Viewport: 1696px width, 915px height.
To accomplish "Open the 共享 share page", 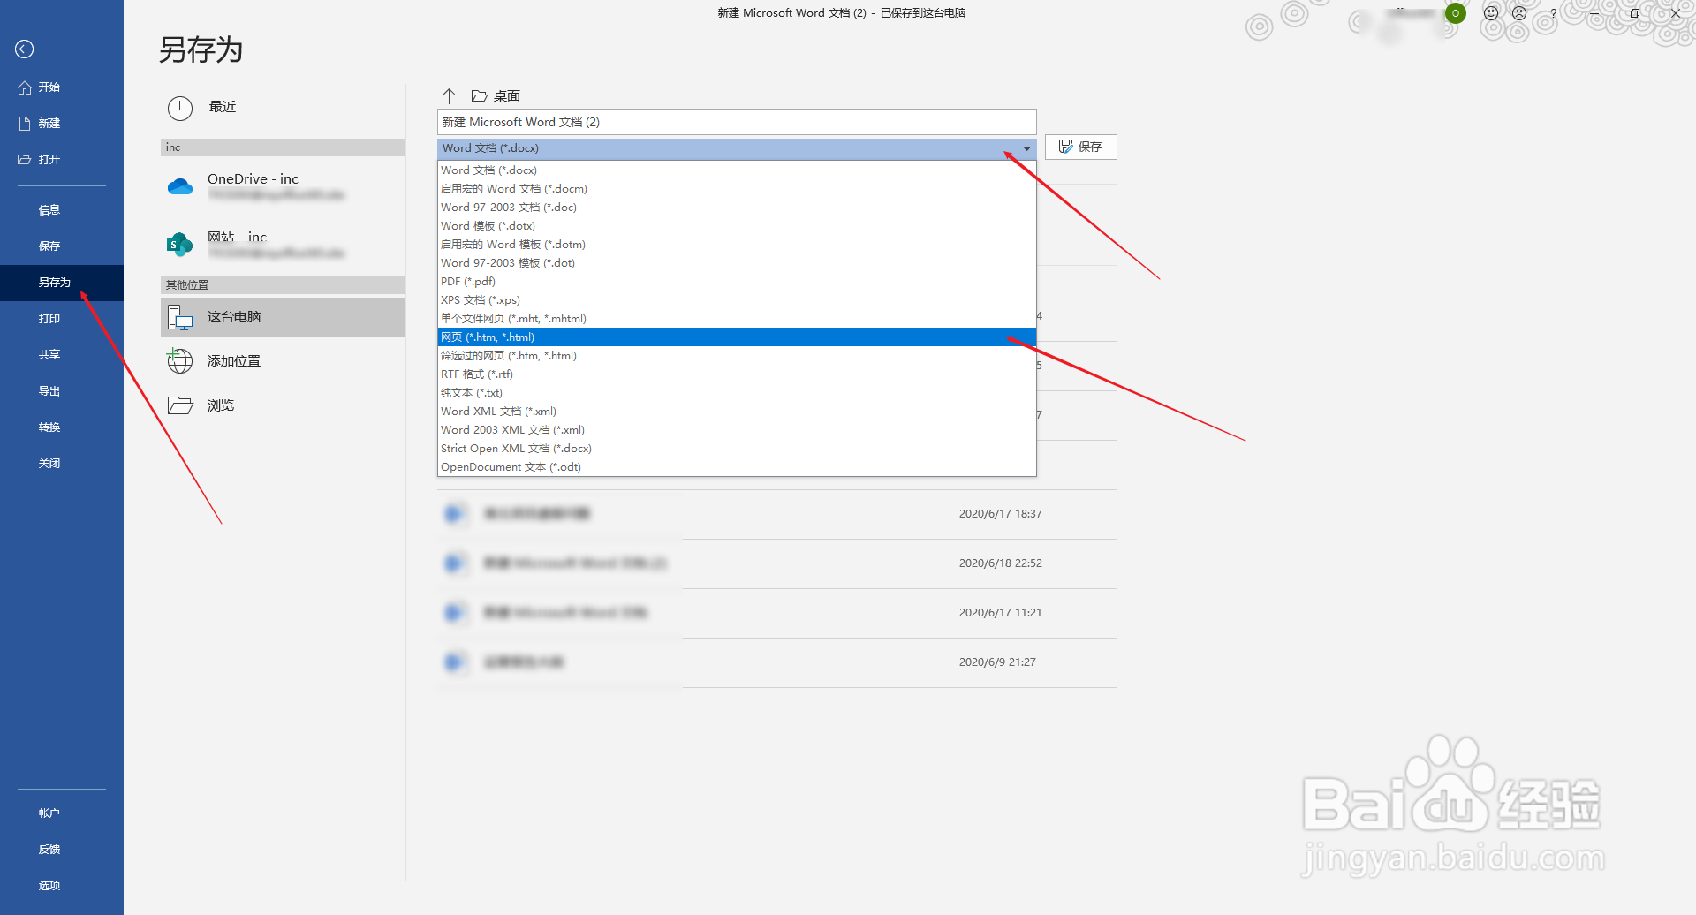I will coord(62,355).
